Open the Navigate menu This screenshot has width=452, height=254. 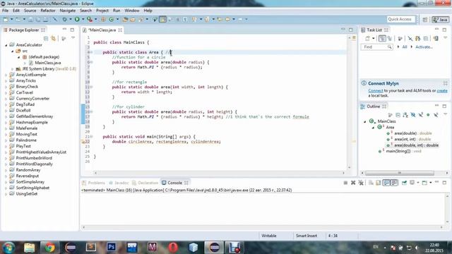[68, 11]
